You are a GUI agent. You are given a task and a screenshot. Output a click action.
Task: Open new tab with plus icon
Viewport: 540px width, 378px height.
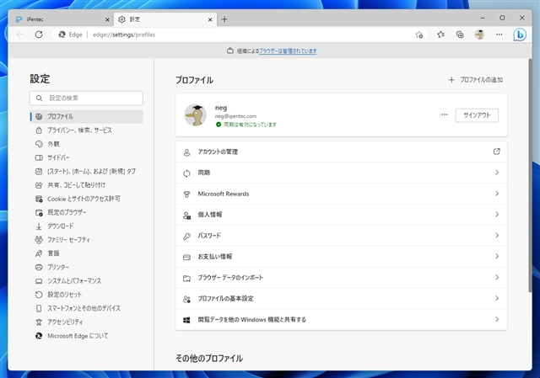point(224,19)
